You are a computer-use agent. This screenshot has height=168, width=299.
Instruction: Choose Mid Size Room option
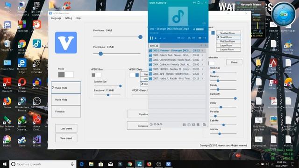[228, 42]
